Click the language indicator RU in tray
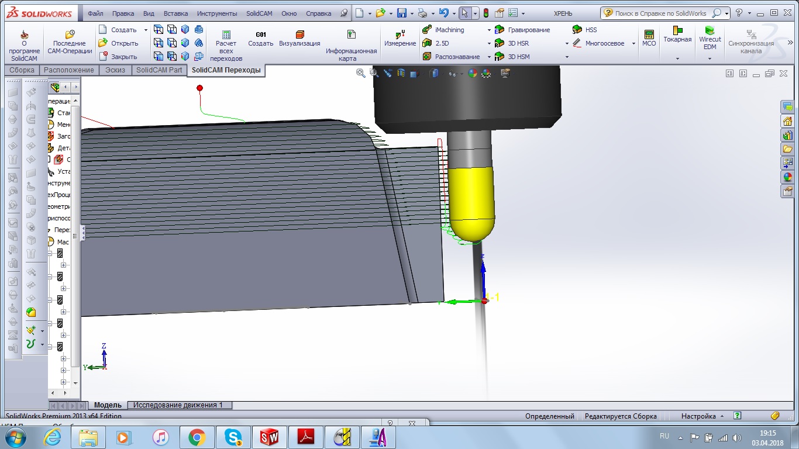Screen dimensions: 799x449 [664, 436]
